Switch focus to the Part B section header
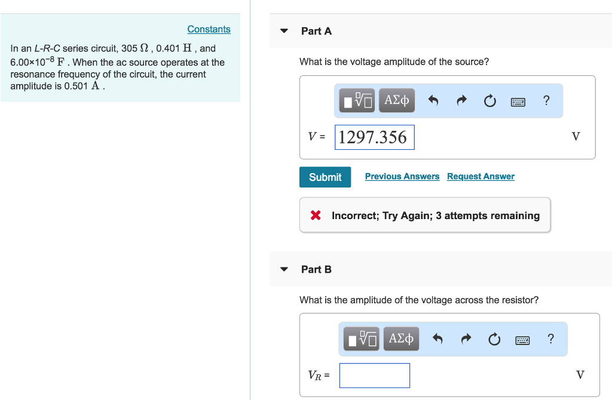This screenshot has width=612, height=400. pyautogui.click(x=316, y=269)
